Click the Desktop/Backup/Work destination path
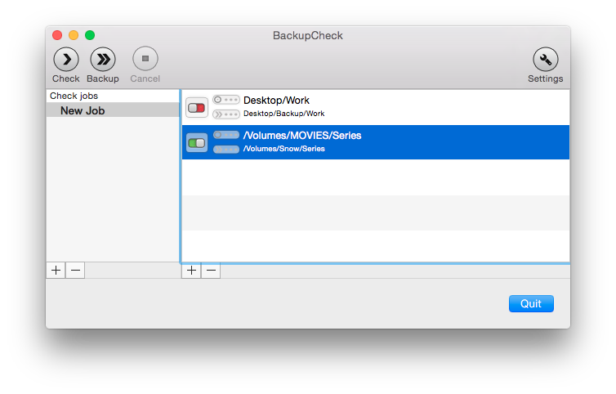 [283, 114]
